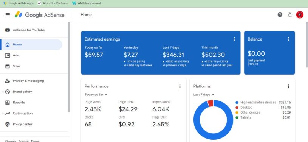Click the YouTube icon in sidebar
The width and height of the screenshot is (308, 142).
[8, 30]
